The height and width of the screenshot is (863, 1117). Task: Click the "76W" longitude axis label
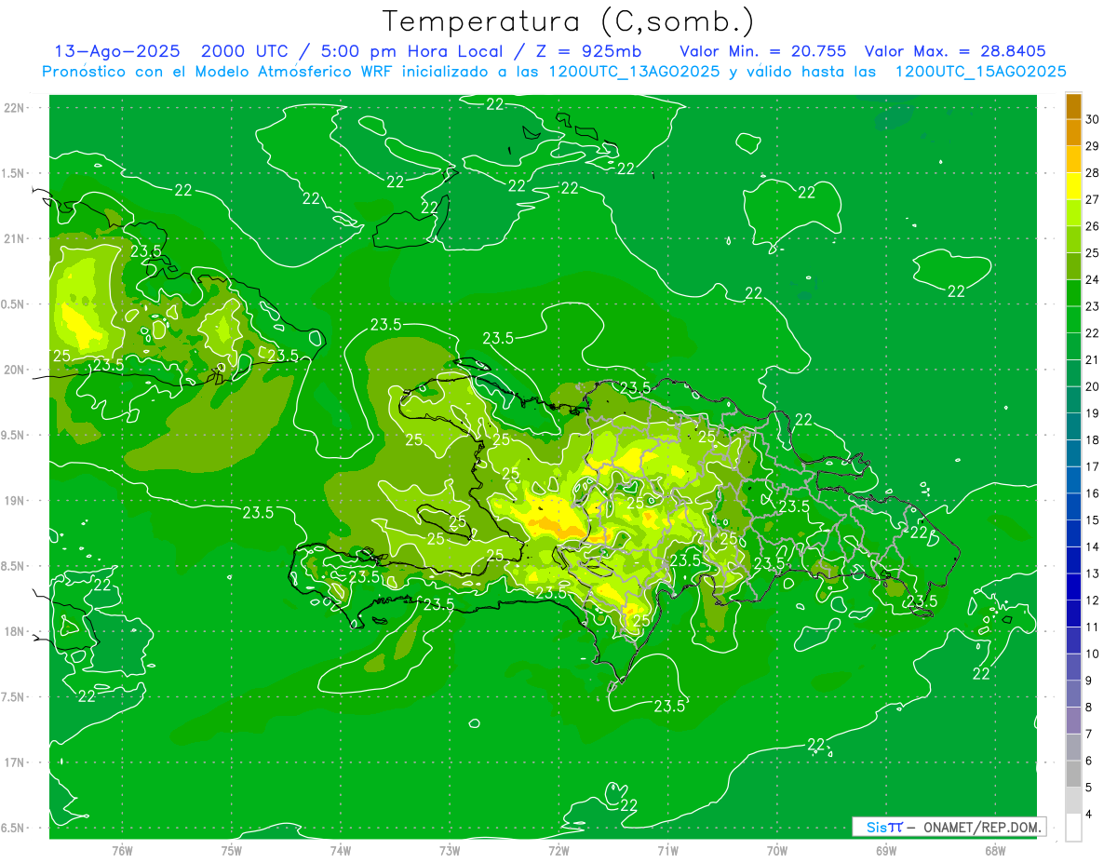[122, 851]
